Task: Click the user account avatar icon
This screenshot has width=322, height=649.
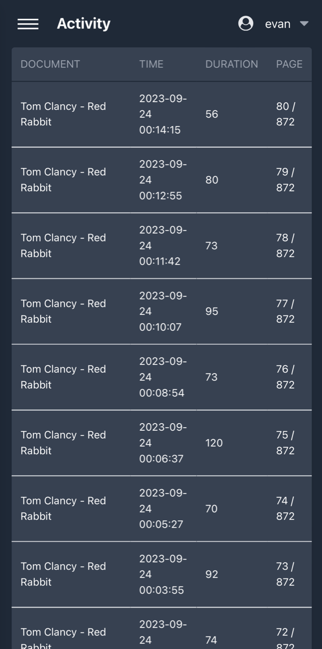Action: pyautogui.click(x=246, y=23)
